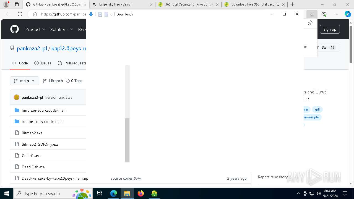
Task: View the 1 Branch link
Action: click(x=53, y=81)
